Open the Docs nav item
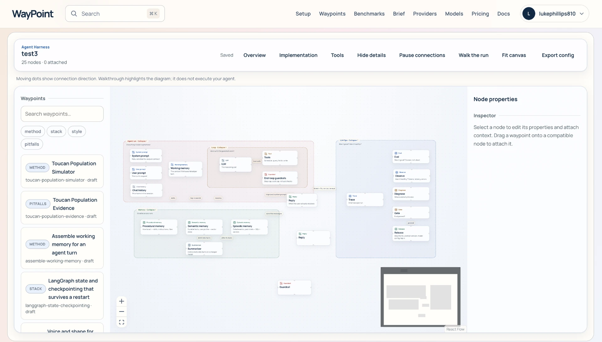This screenshot has height=342, width=602. coord(503,14)
